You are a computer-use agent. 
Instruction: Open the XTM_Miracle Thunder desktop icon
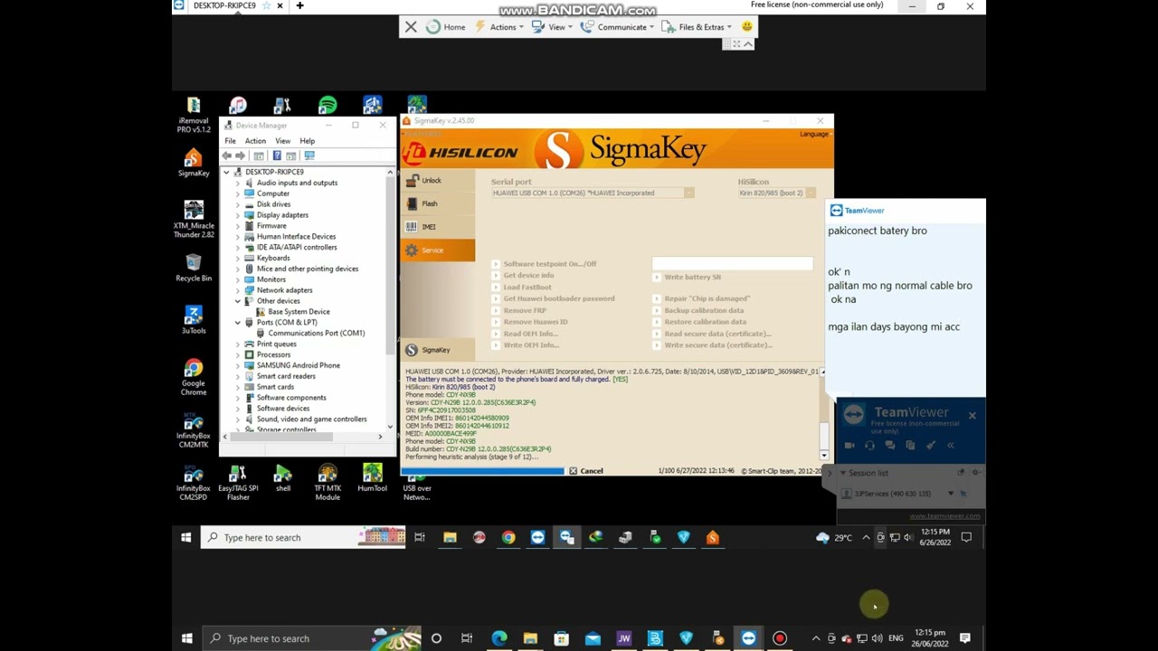(x=194, y=220)
